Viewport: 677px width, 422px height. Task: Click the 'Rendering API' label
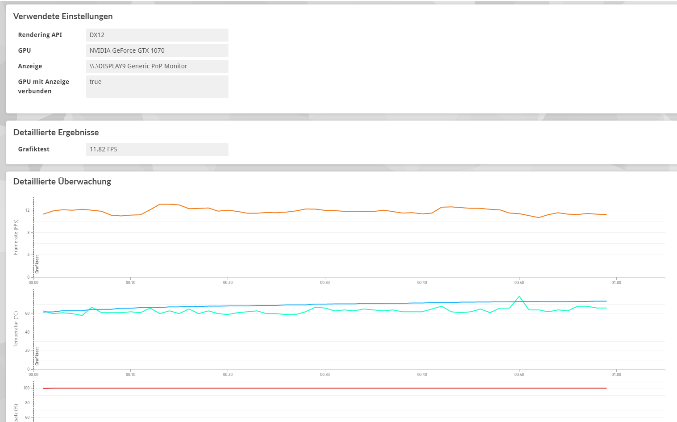pyautogui.click(x=40, y=35)
